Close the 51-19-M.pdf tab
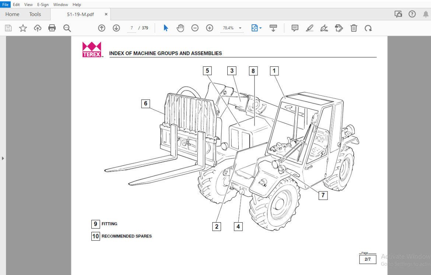 click(x=106, y=14)
